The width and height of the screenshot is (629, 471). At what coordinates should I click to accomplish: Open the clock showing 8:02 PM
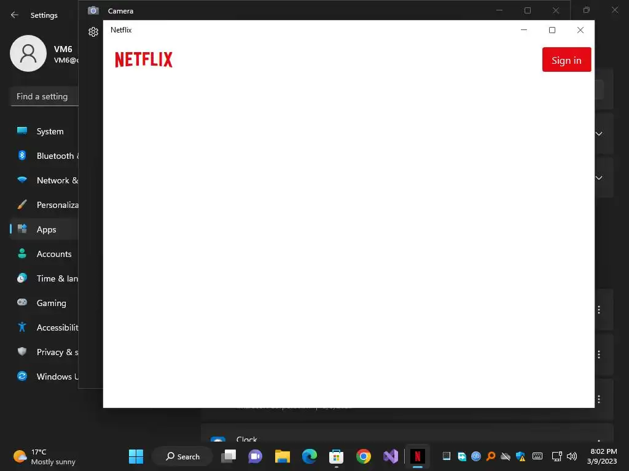point(602,456)
